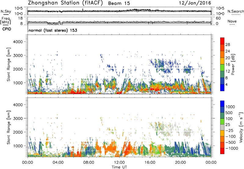Click the light green 12-16 dB swatch
The image size is (244, 169).
tap(222, 68)
